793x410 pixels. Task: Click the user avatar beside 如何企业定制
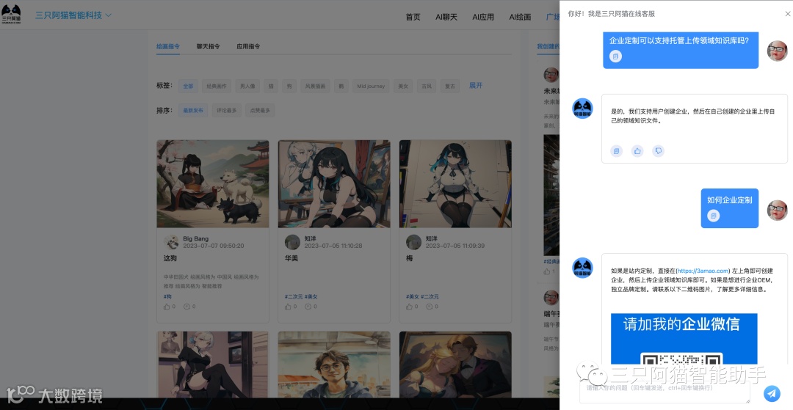pos(777,210)
